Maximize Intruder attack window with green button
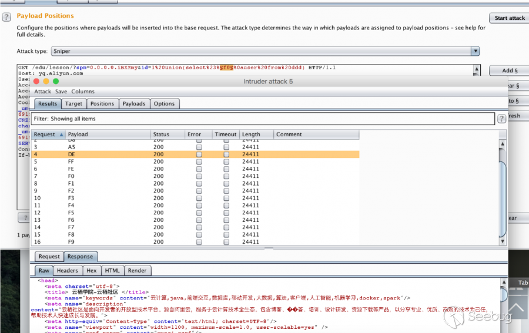 tap(56, 82)
